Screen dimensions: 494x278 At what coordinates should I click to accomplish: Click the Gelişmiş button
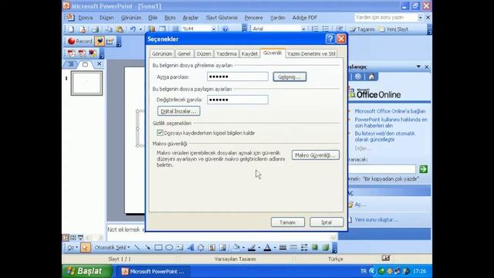[x=289, y=76]
